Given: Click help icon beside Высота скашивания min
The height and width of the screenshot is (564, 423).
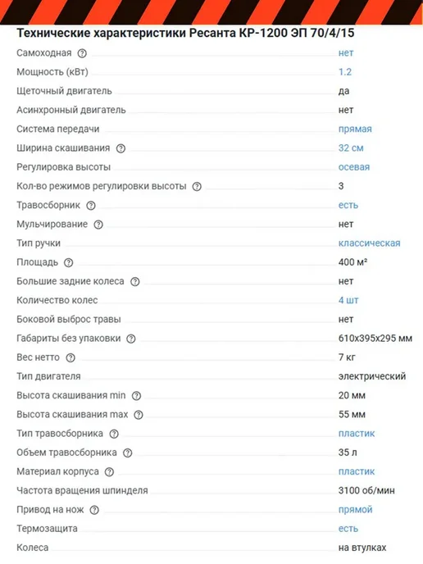Looking at the screenshot, I should [136, 396].
